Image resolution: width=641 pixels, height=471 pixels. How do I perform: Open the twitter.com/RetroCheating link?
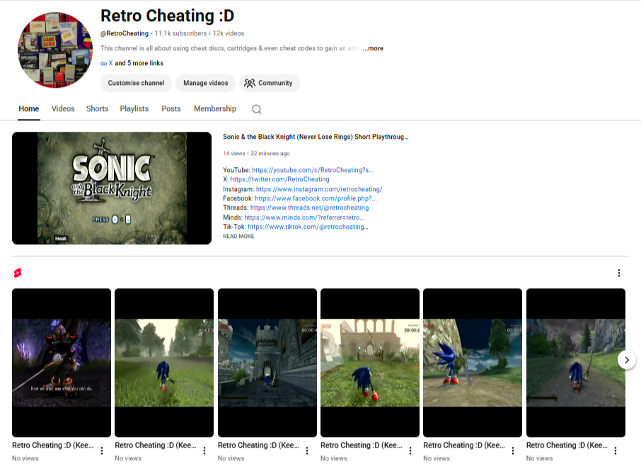pyautogui.click(x=279, y=180)
